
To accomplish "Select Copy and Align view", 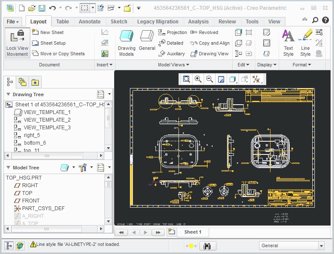I will pyautogui.click(x=210, y=43).
